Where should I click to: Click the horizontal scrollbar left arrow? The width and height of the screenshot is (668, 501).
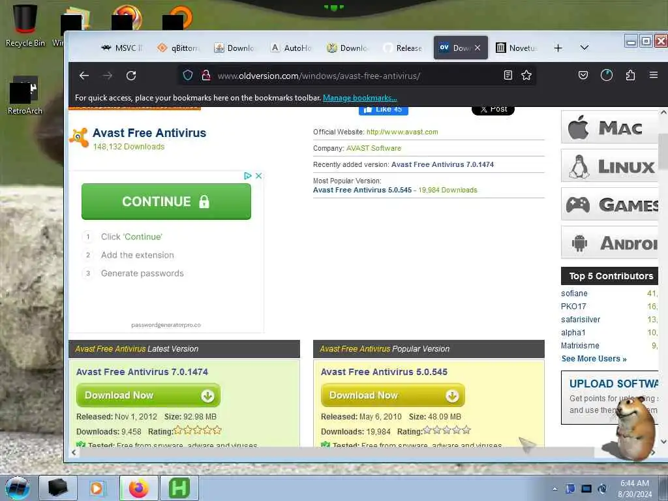[74, 453]
